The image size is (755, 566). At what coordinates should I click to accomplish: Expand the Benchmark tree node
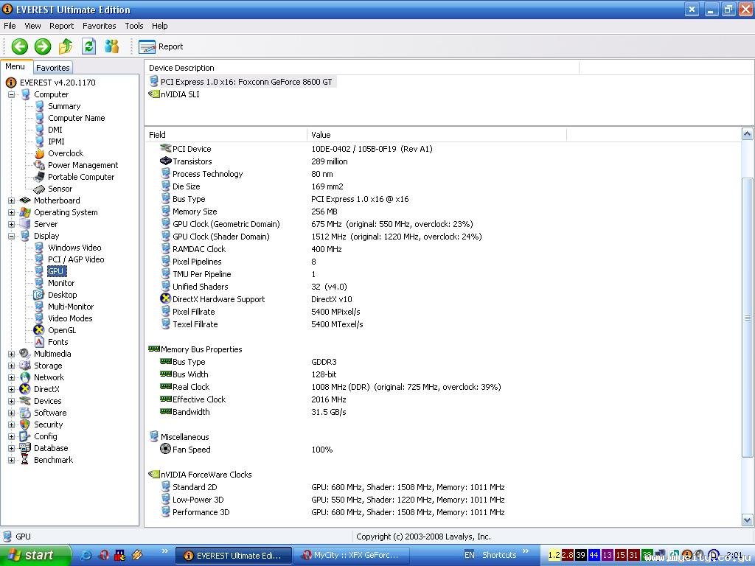pos(11,460)
